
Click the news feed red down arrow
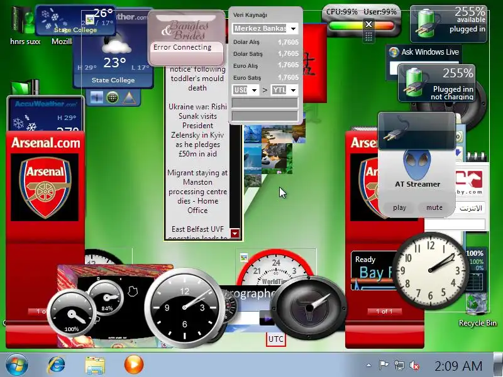click(x=235, y=233)
